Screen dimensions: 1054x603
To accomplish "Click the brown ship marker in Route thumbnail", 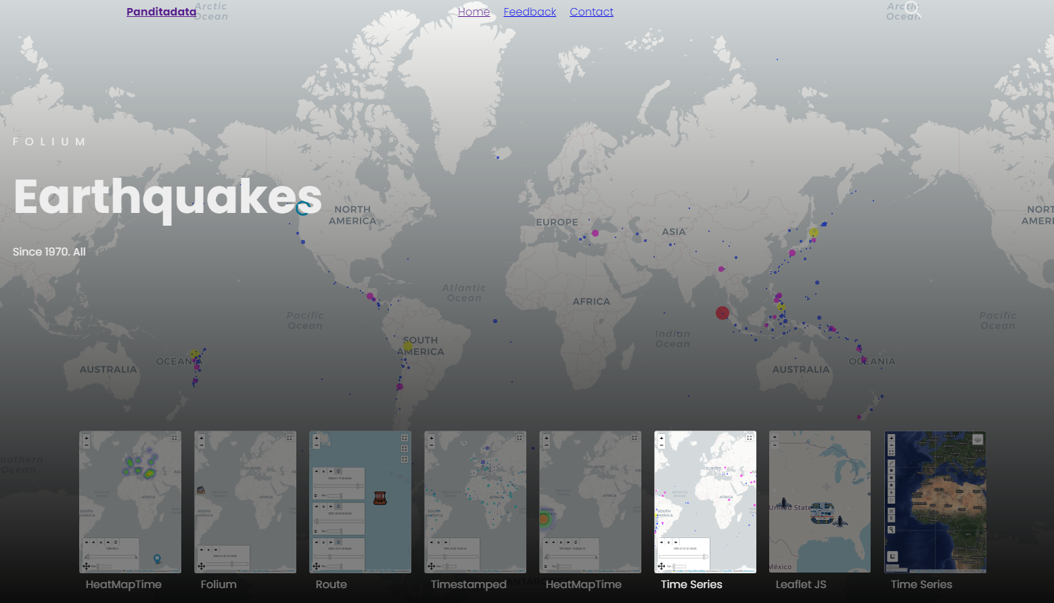I will point(380,498).
